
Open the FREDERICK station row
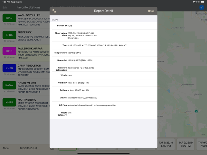point(25,36)
